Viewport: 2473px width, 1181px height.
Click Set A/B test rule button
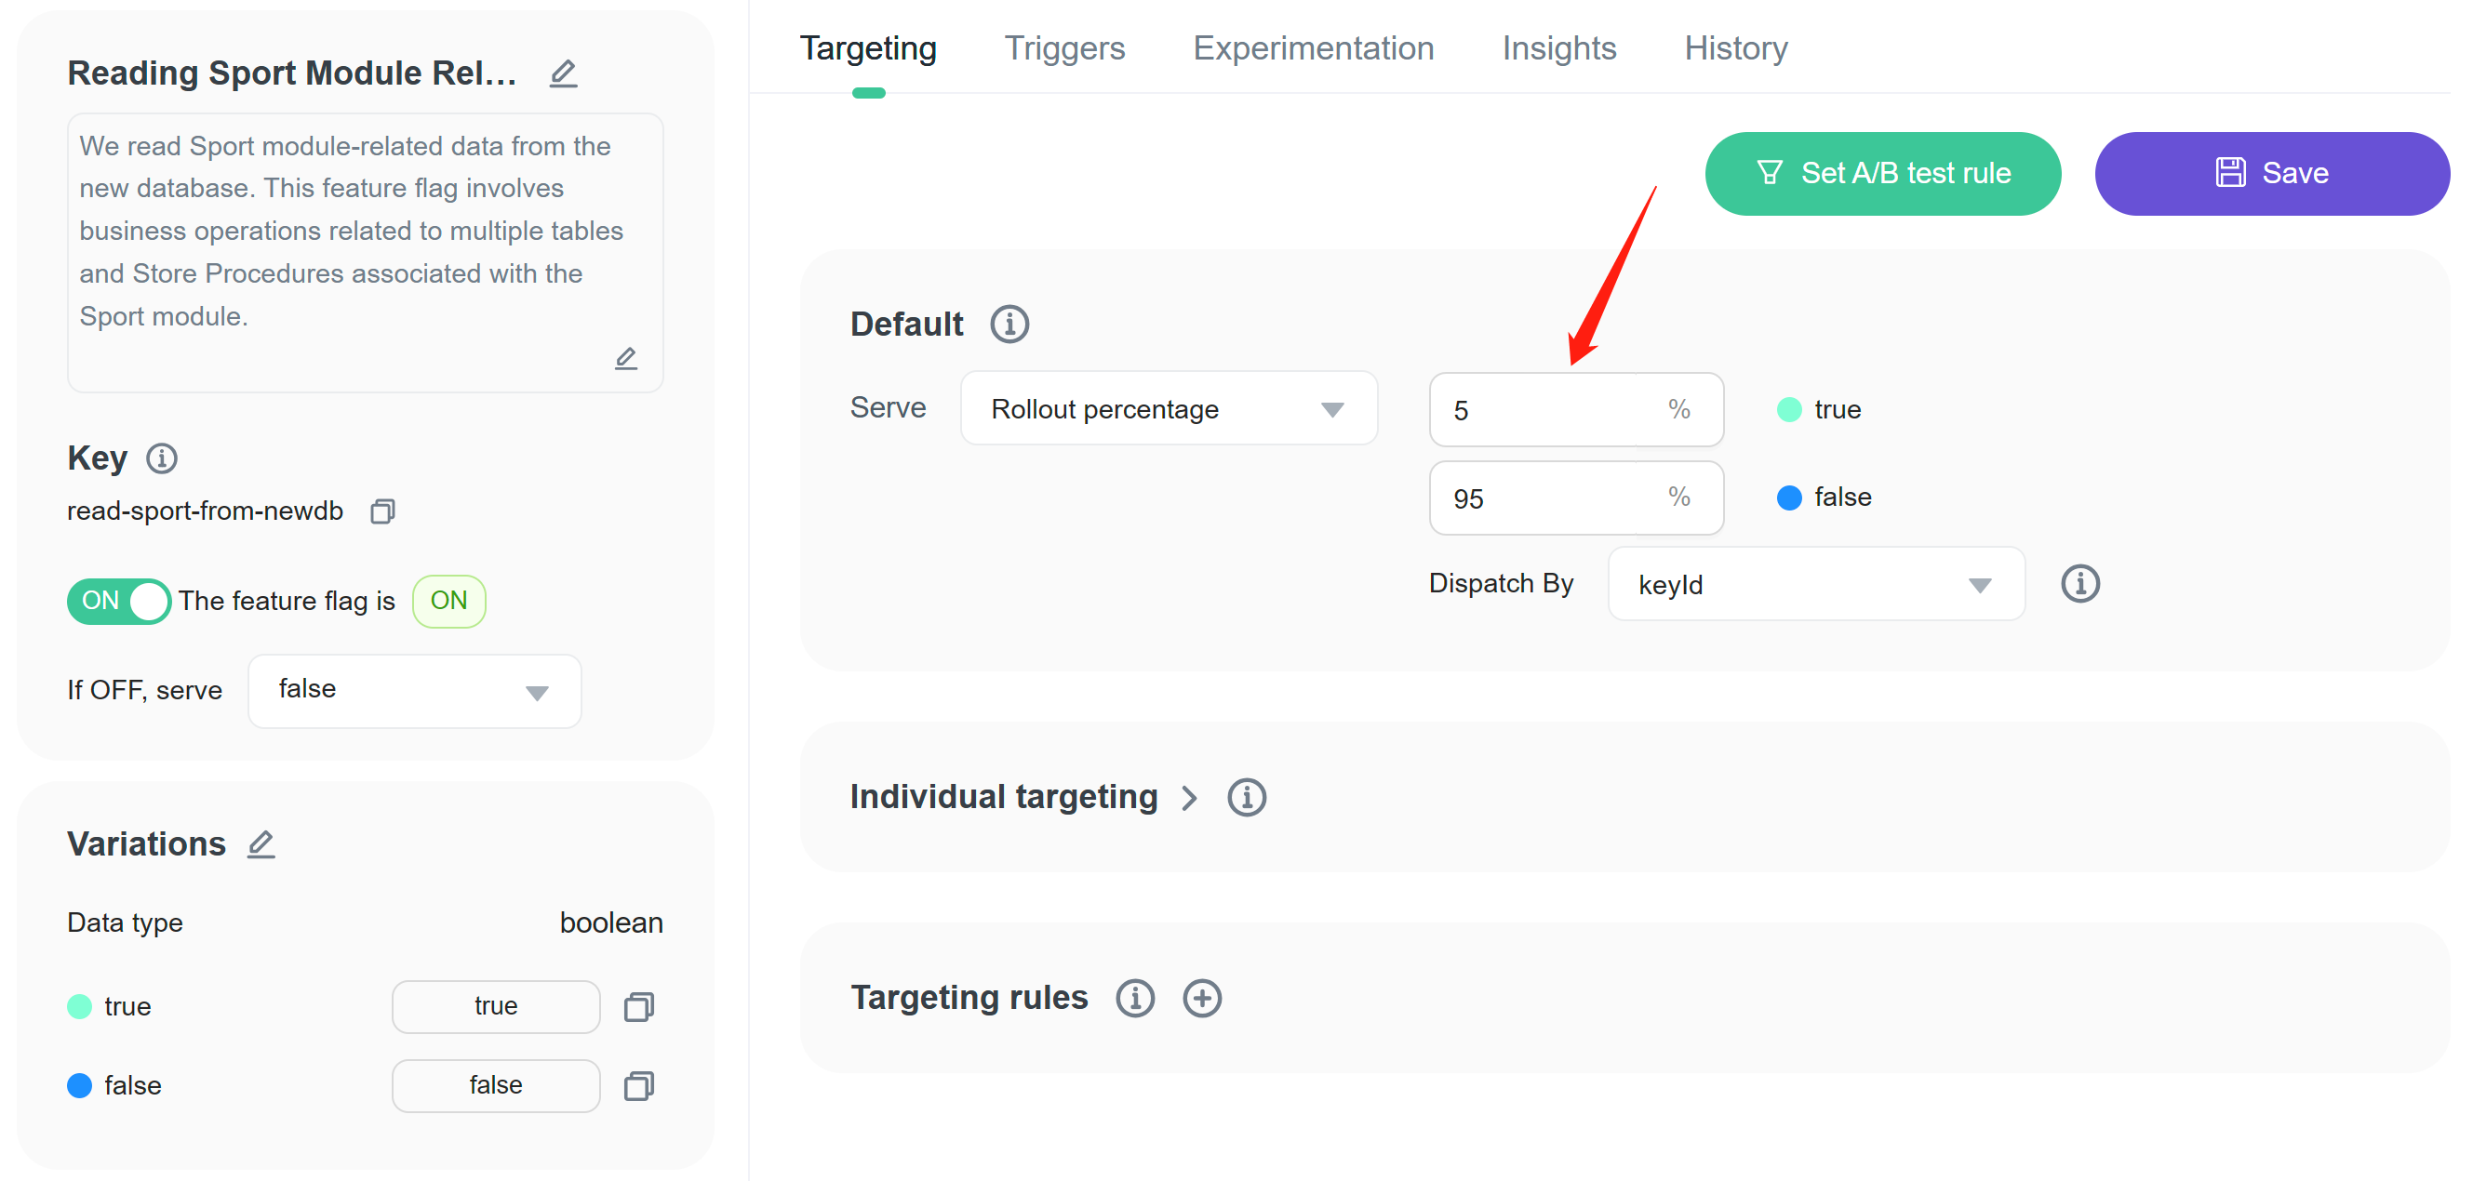click(1882, 174)
